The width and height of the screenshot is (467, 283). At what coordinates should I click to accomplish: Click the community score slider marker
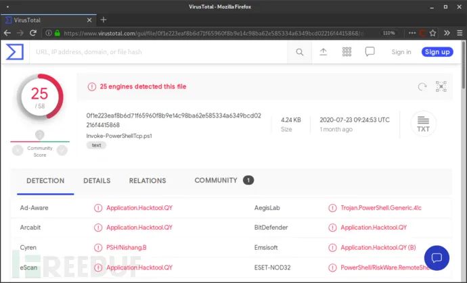click(39, 136)
